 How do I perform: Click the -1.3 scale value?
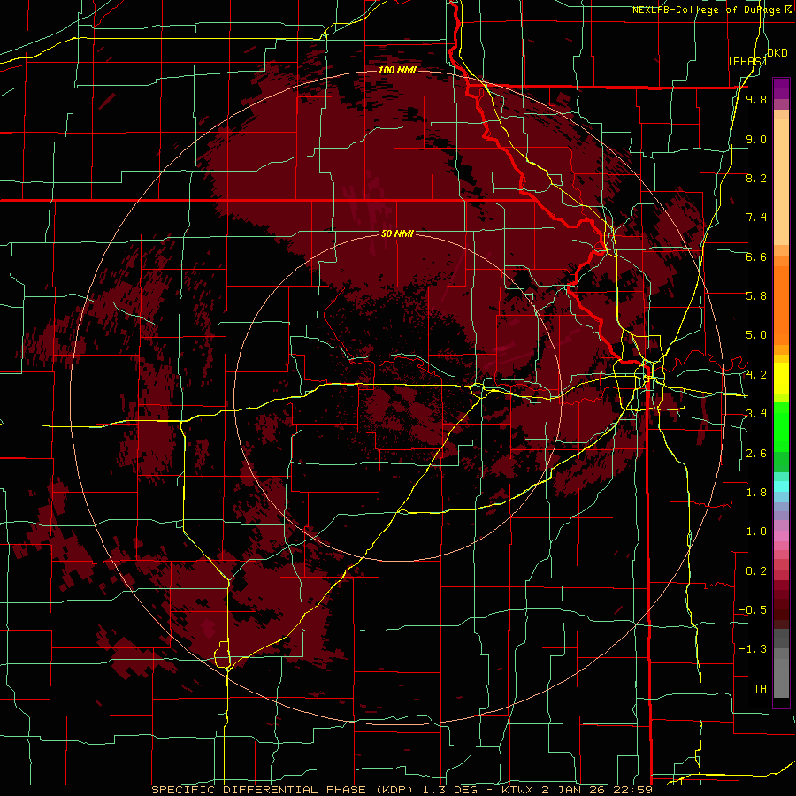pyautogui.click(x=753, y=649)
